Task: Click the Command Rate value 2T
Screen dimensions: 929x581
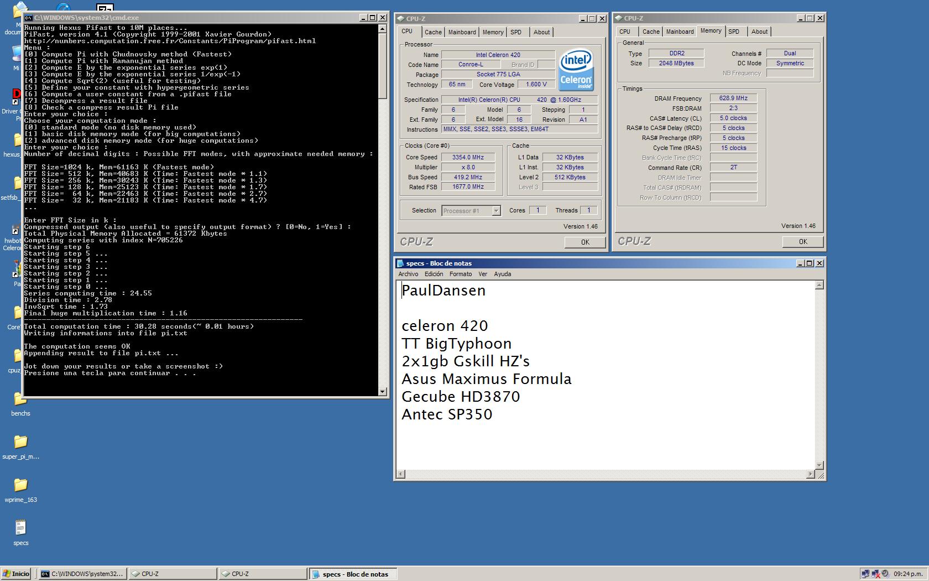Action: [733, 167]
